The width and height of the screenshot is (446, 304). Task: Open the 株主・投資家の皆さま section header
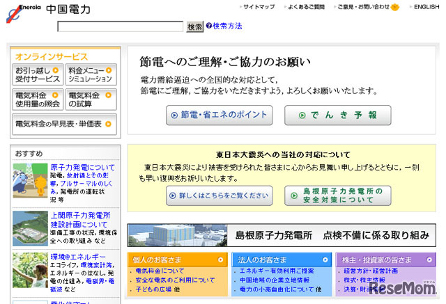pos(385,259)
